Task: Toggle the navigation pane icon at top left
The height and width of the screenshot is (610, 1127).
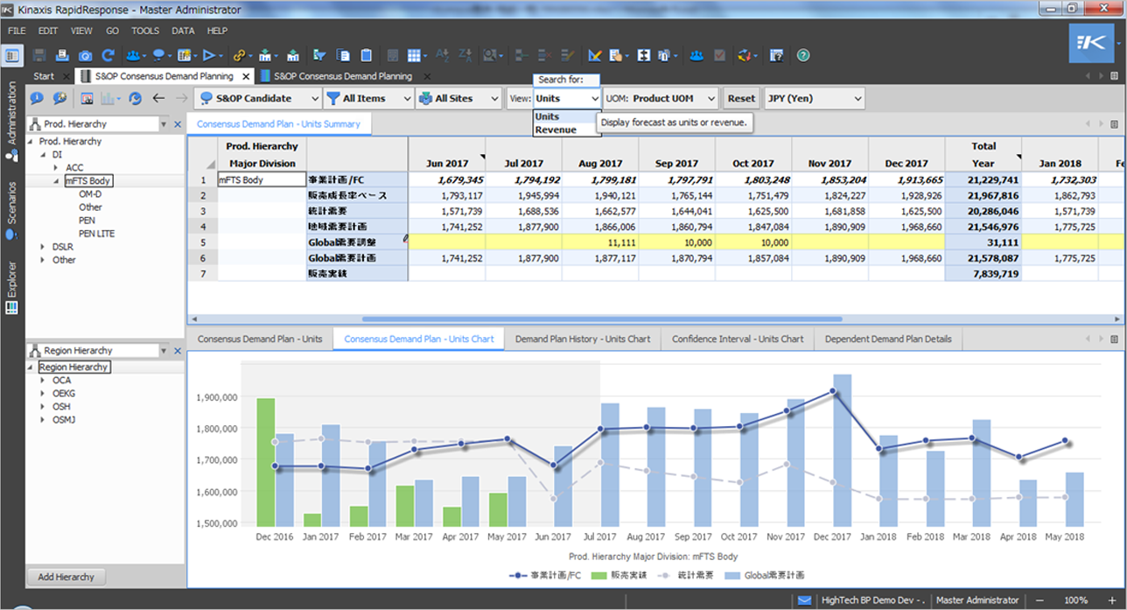Action: 12,55
